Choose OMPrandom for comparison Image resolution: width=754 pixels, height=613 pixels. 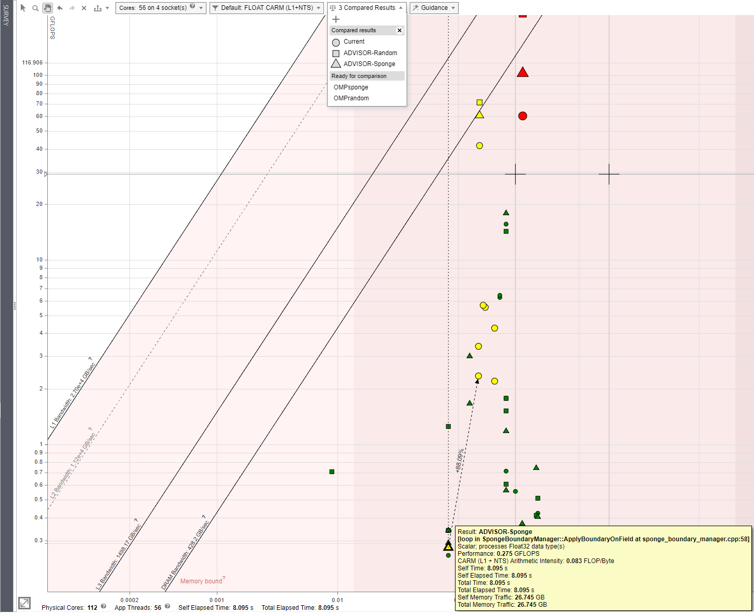tap(352, 98)
